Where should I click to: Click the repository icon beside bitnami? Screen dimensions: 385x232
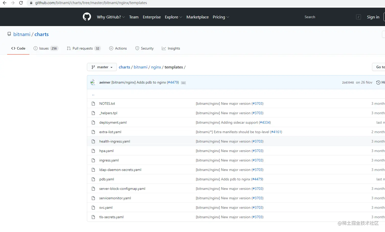click(9, 34)
